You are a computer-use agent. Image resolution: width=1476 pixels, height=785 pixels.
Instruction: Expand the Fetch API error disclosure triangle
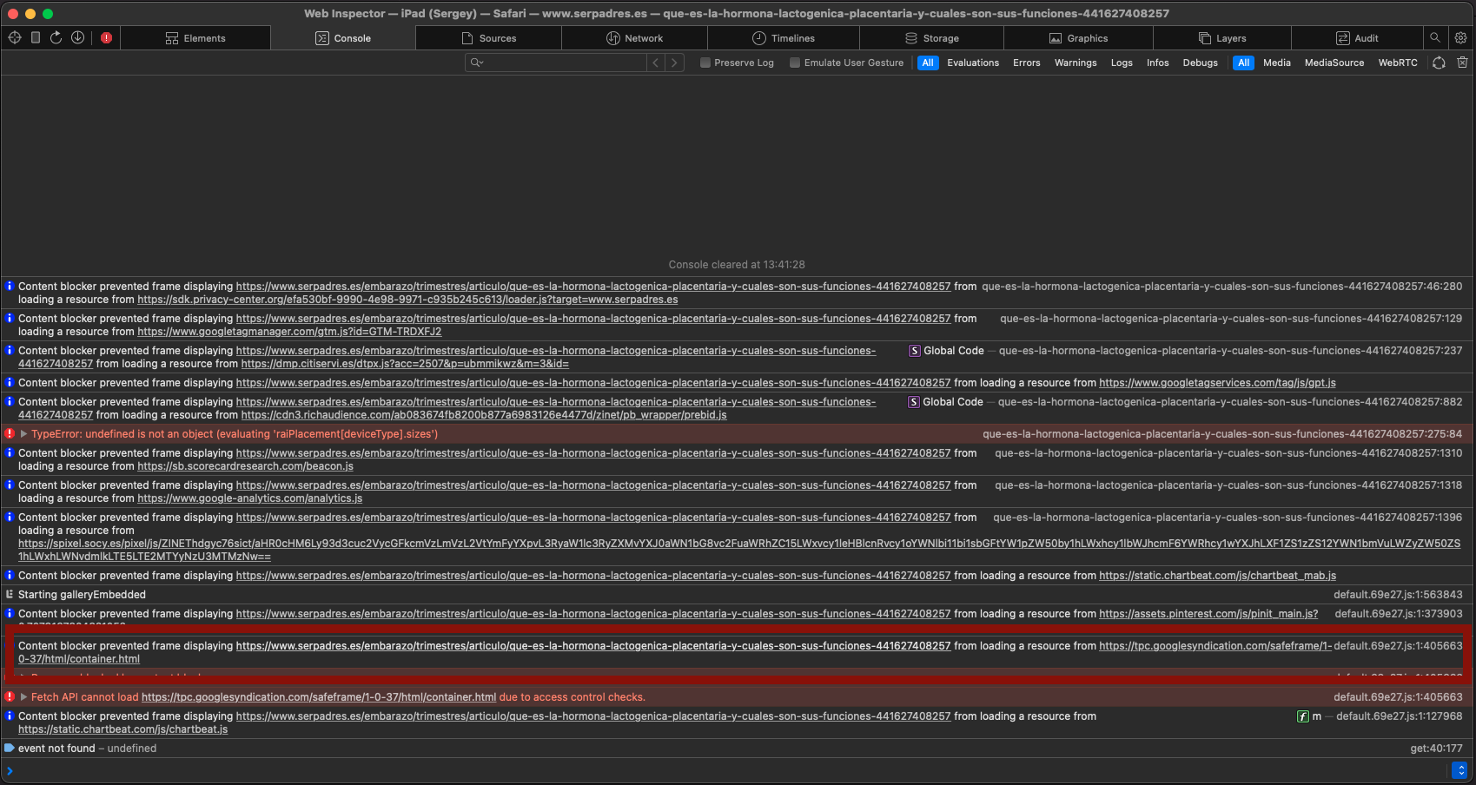click(23, 696)
